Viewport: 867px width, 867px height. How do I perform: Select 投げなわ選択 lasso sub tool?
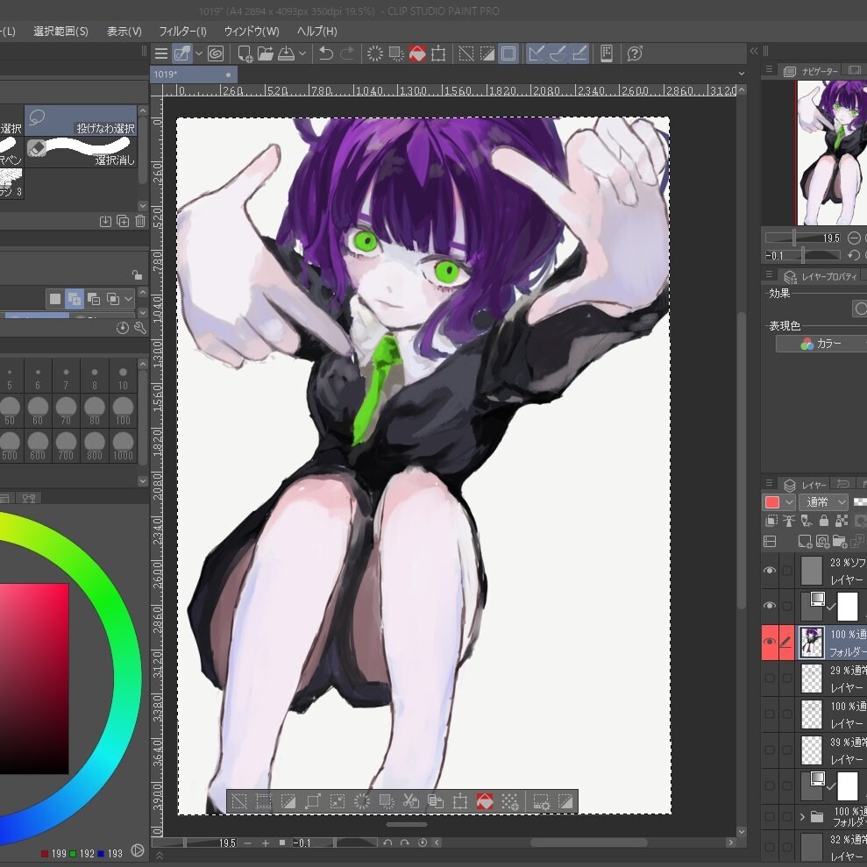[81, 120]
